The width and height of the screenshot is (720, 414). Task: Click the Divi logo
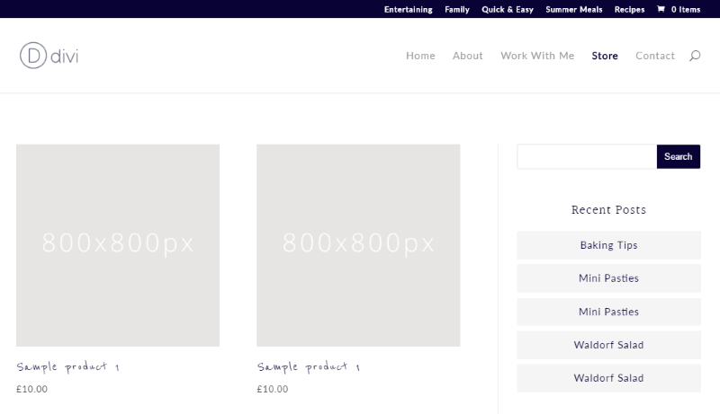click(49, 56)
